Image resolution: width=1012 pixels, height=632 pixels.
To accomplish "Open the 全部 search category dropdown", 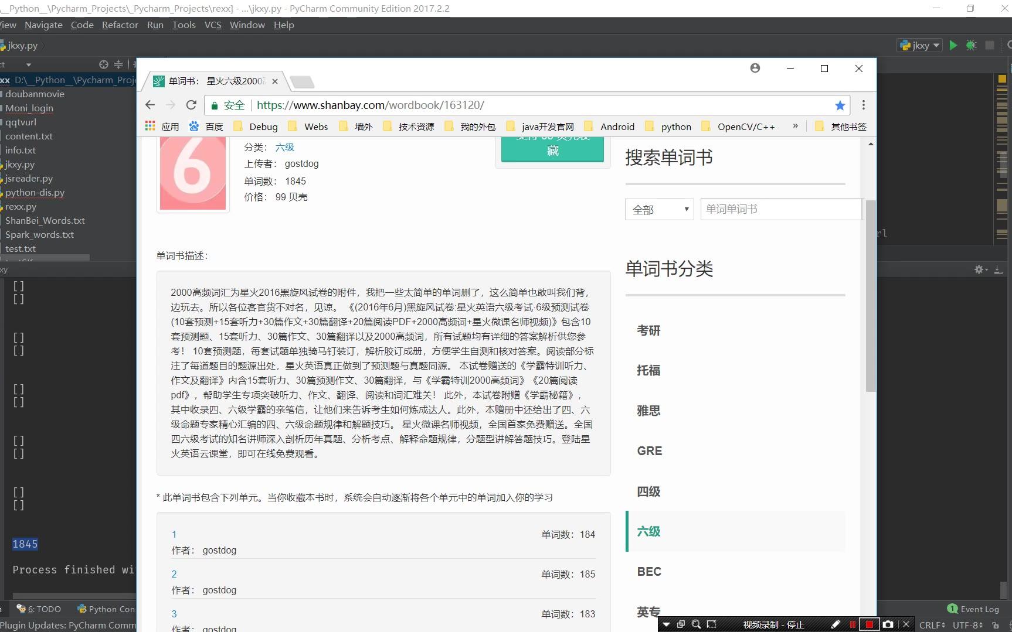I will click(x=660, y=210).
